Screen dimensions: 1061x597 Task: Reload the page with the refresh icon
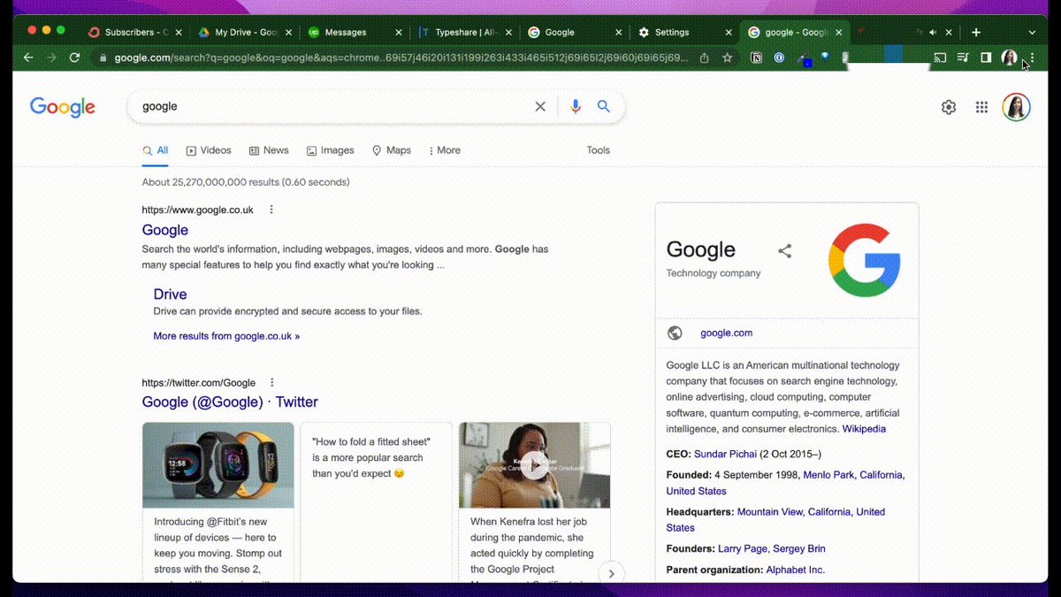click(x=74, y=57)
